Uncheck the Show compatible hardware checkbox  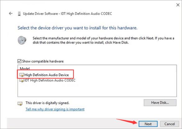coord(19,61)
